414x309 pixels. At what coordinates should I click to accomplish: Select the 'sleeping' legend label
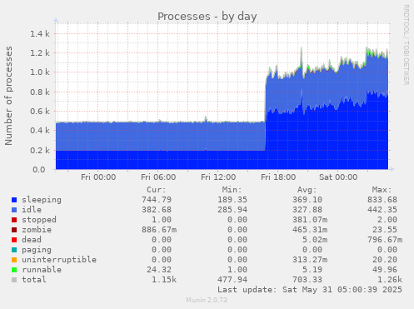click(42, 200)
